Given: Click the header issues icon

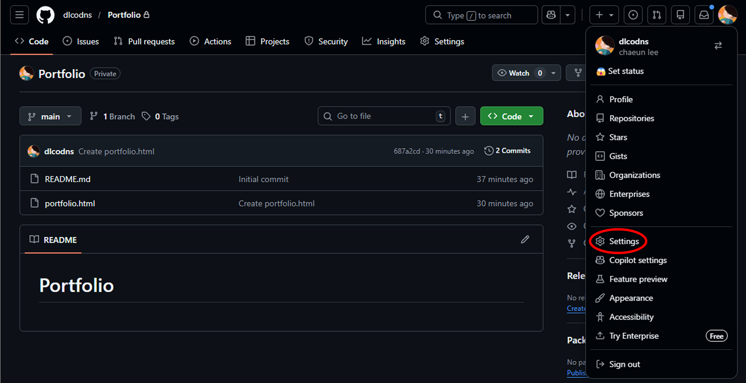Looking at the screenshot, I should tap(633, 15).
